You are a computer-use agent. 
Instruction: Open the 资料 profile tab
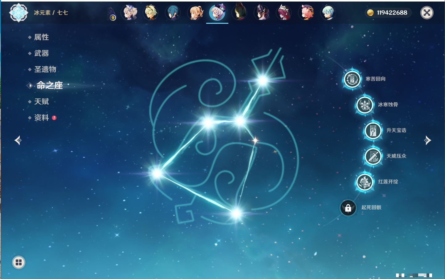tap(42, 117)
